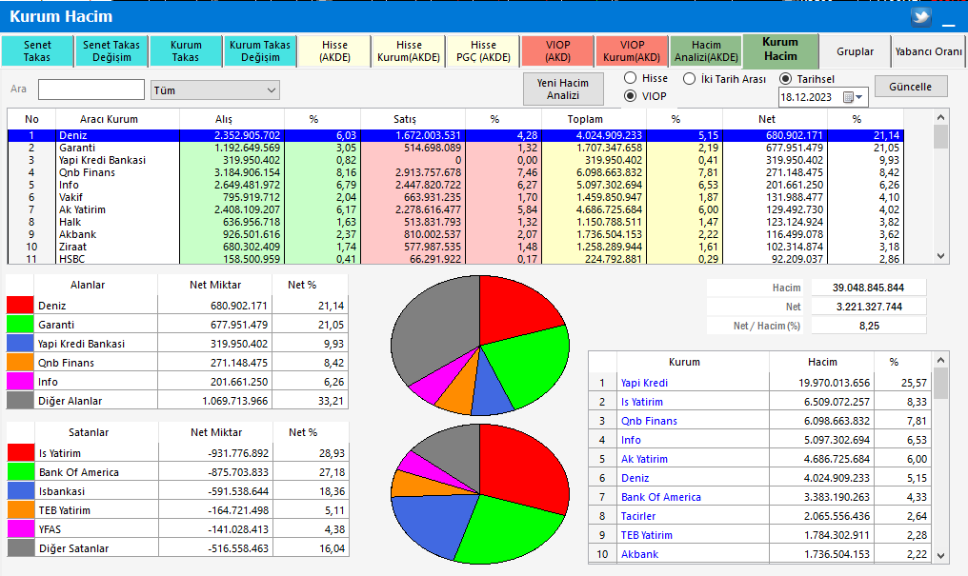Open the Kurum Takas Değişim tab
Screen dimensions: 968x576
(x=260, y=51)
